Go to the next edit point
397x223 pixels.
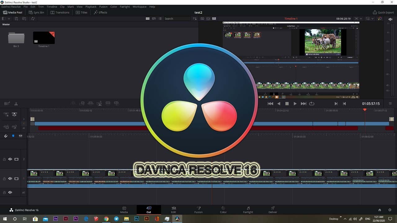pos(336,104)
